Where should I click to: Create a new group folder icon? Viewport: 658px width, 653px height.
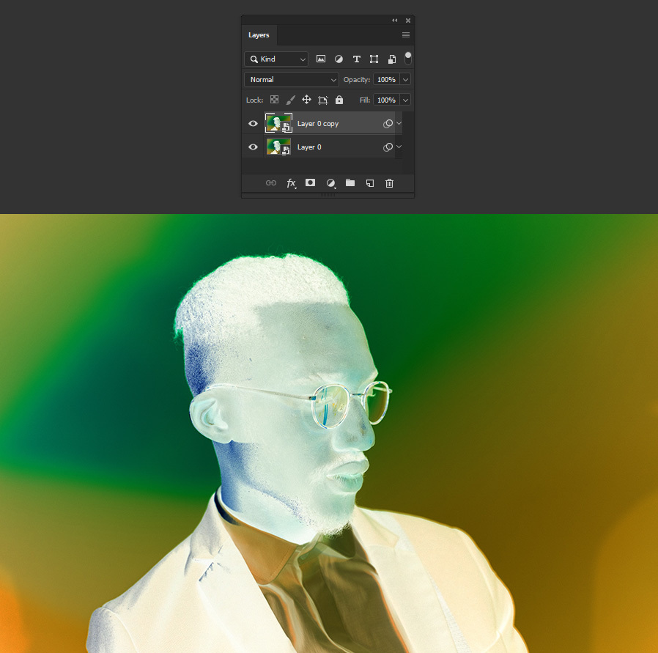(x=350, y=182)
